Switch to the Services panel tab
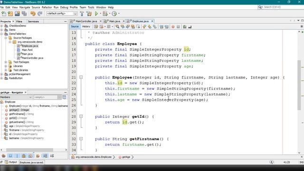 (33, 21)
